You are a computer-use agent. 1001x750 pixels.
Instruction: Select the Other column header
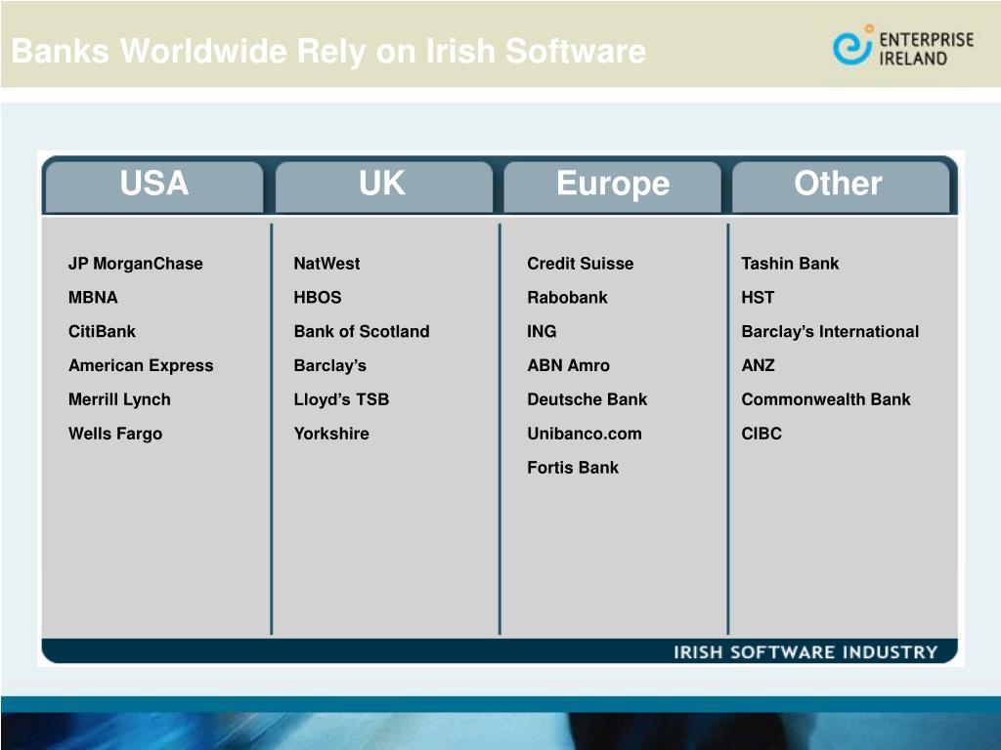click(x=840, y=186)
